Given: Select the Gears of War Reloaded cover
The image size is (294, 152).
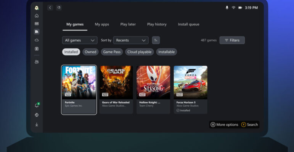Looking at the screenshot, I should pos(116,82).
